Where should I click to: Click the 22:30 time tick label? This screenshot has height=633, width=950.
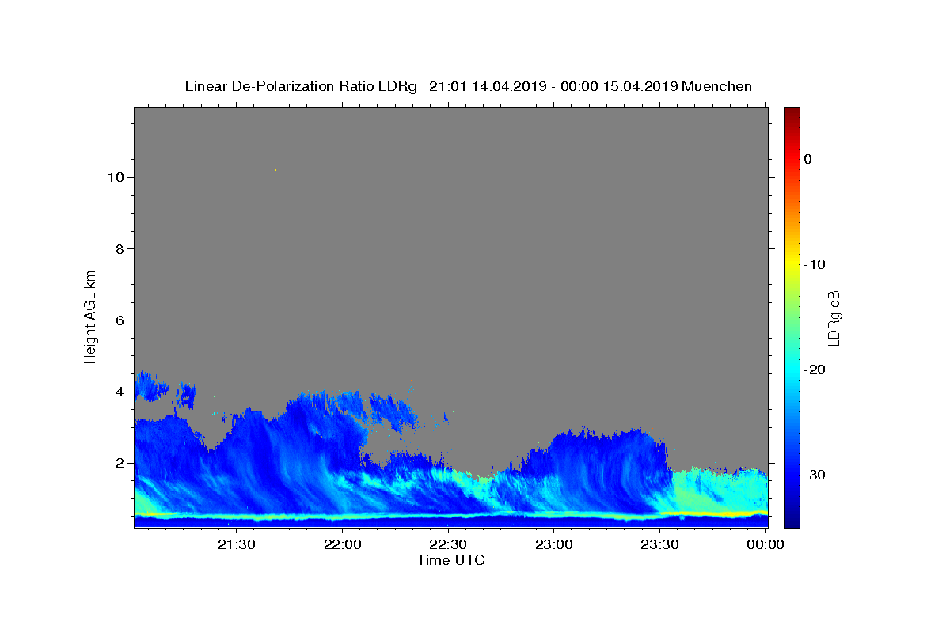tap(448, 544)
